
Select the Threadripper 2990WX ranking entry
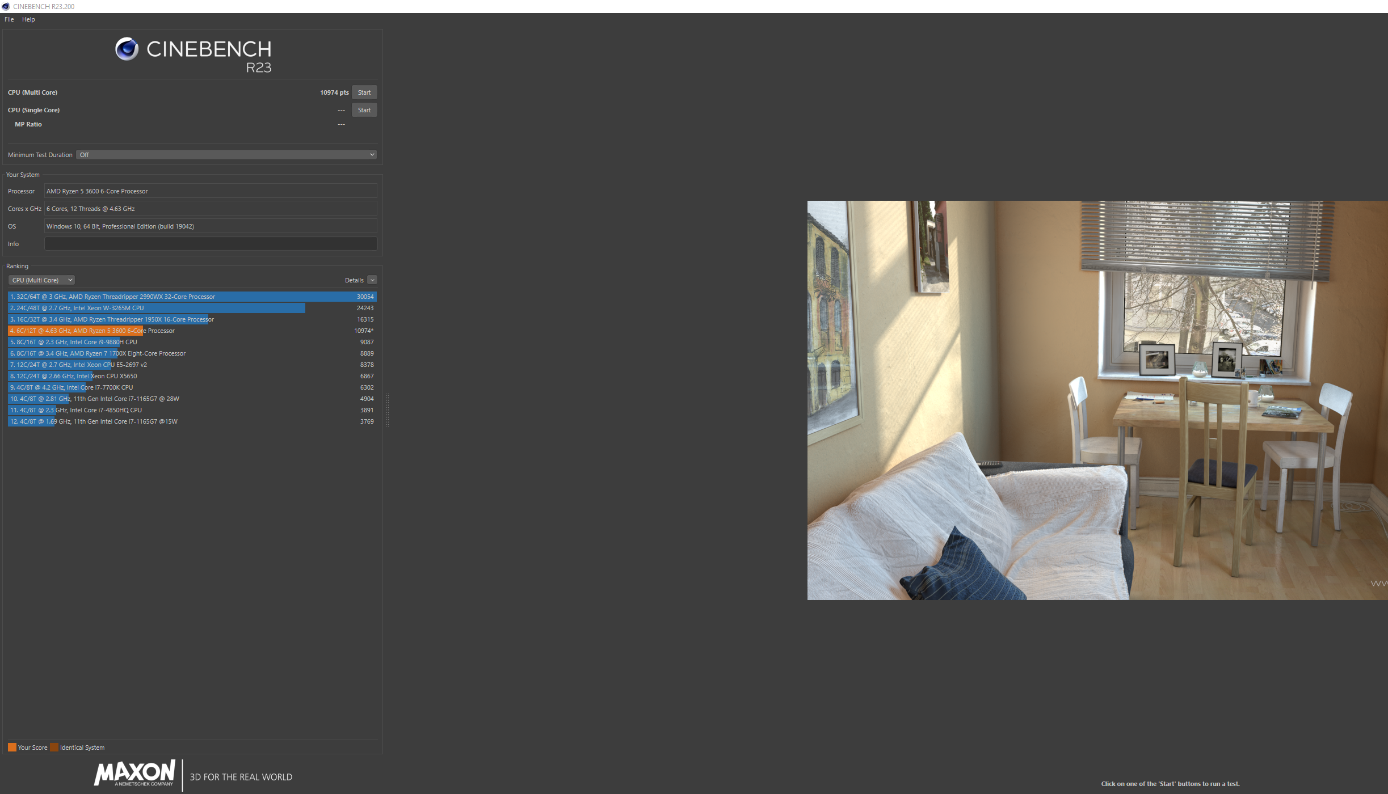pyautogui.click(x=192, y=297)
